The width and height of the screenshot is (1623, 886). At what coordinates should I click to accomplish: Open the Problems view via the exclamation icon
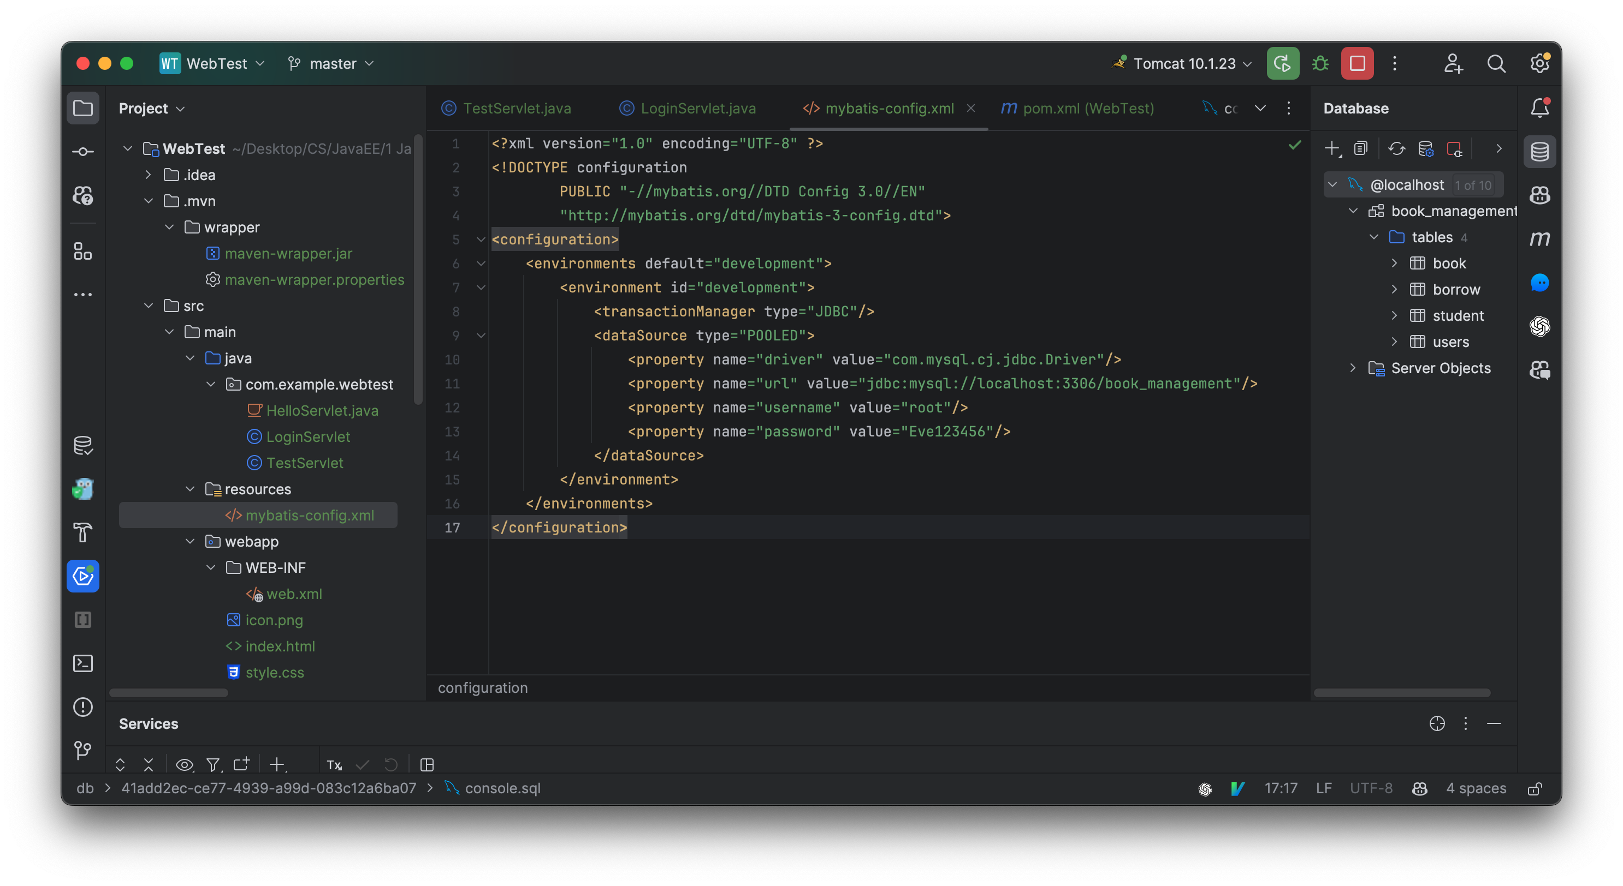(x=82, y=707)
